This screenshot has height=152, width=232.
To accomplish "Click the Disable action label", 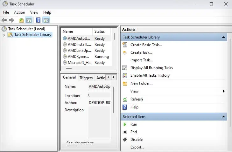I will [x=137, y=140].
